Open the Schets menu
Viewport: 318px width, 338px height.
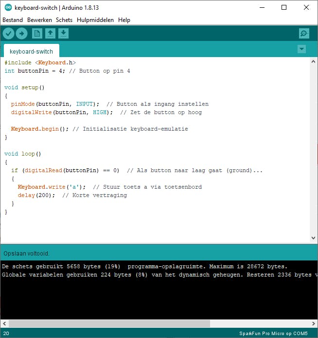click(x=64, y=20)
